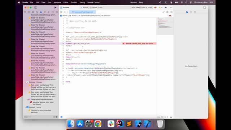Collapse the GeneratedPluginRegistrant issue group

tap(27, 99)
